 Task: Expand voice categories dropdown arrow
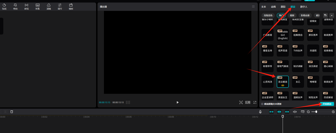(332, 16)
